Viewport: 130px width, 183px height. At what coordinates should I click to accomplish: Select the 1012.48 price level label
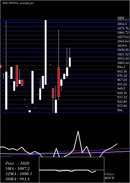coord(123,59)
